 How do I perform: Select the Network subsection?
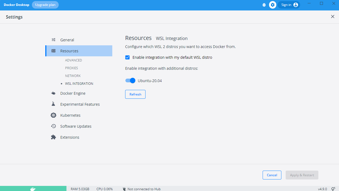(x=73, y=76)
